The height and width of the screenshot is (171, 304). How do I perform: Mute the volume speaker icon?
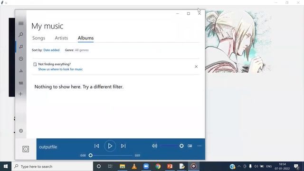[154, 146]
